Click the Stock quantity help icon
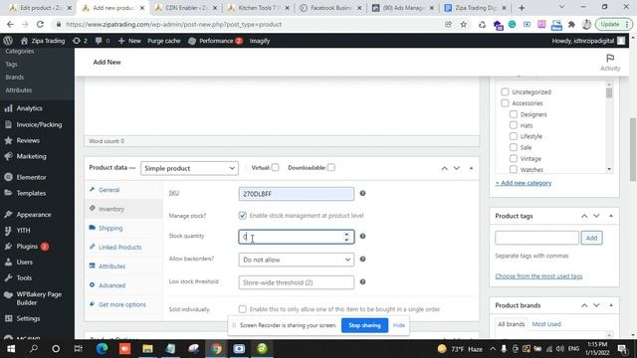The width and height of the screenshot is (637, 358). 362,236
